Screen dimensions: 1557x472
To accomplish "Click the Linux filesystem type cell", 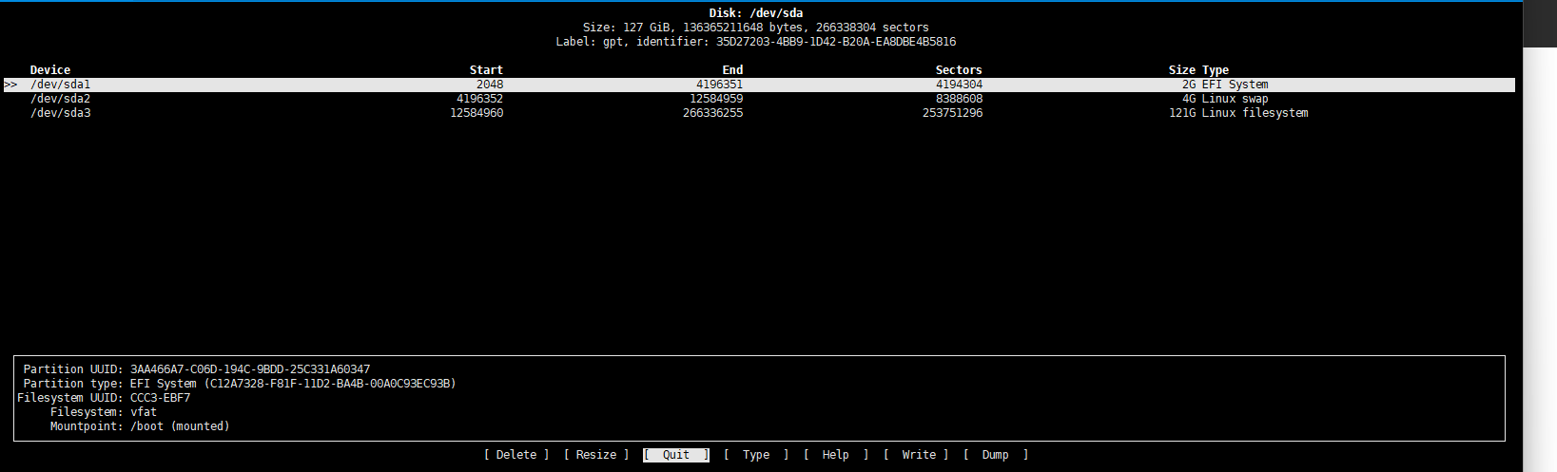I will [1255, 113].
